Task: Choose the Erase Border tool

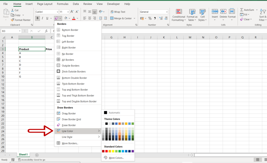Action: pyautogui.click(x=69, y=125)
